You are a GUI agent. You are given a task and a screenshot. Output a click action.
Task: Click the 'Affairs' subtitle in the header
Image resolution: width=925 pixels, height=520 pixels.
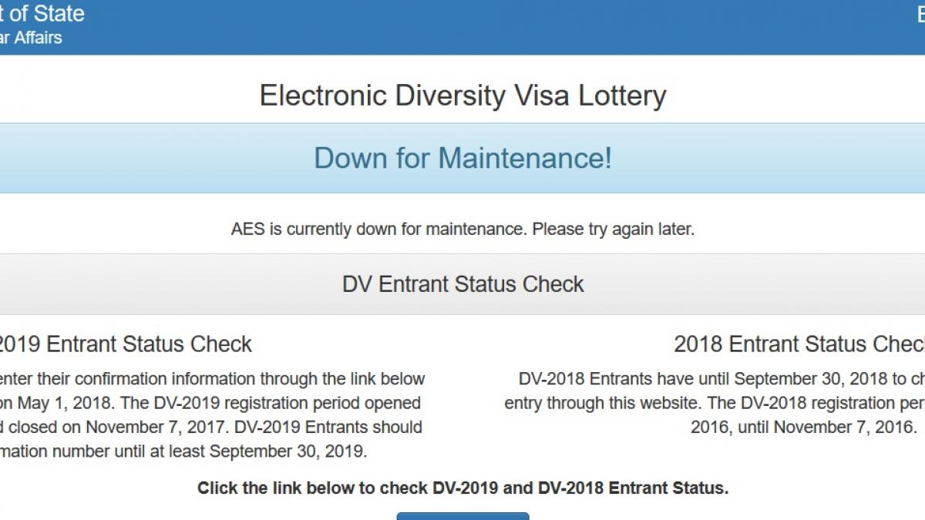31,37
